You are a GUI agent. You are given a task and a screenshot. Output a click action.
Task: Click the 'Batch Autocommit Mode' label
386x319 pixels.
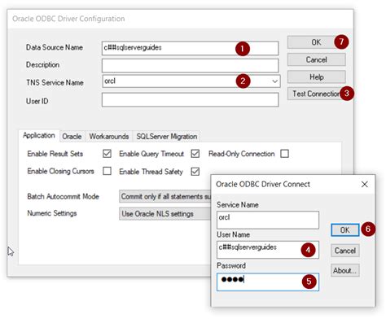(63, 196)
